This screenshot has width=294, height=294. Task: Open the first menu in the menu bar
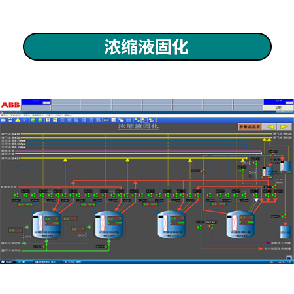(x=5, y=115)
